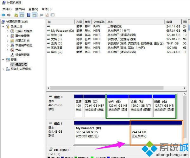Viewport: 190px width, 158px height.
Task: Open the 帮助(H) menu
Action: [x=47, y=9]
